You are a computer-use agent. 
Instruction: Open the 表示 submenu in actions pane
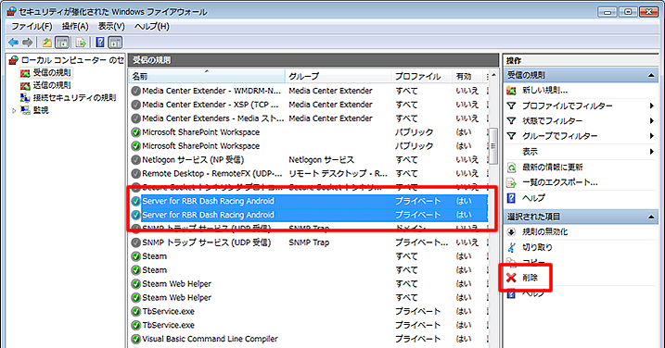point(530,151)
